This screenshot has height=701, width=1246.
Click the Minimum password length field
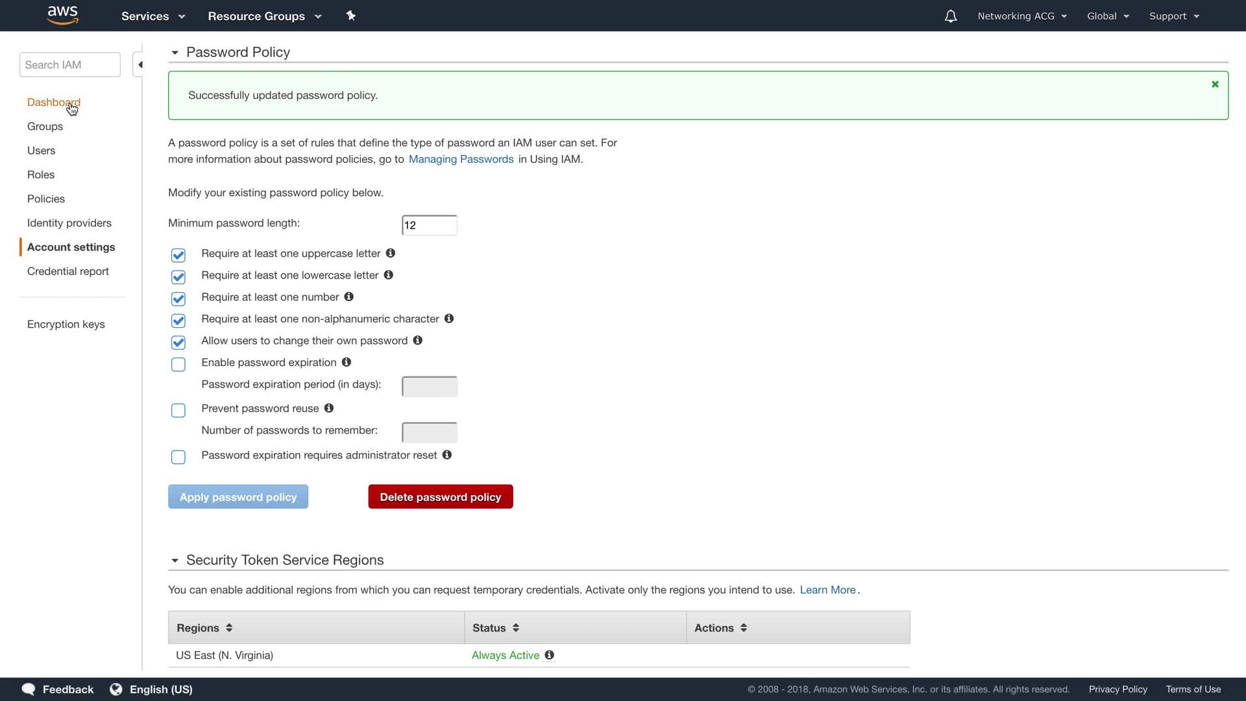tap(429, 225)
